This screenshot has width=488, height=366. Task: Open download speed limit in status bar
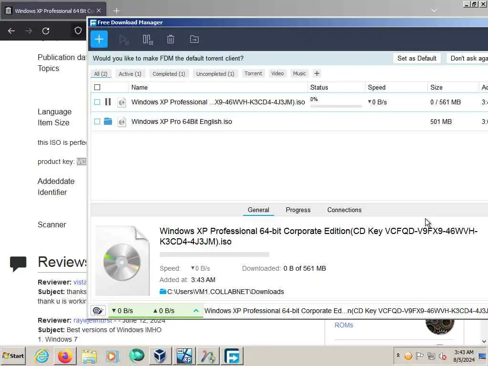pyautogui.click(x=122, y=311)
